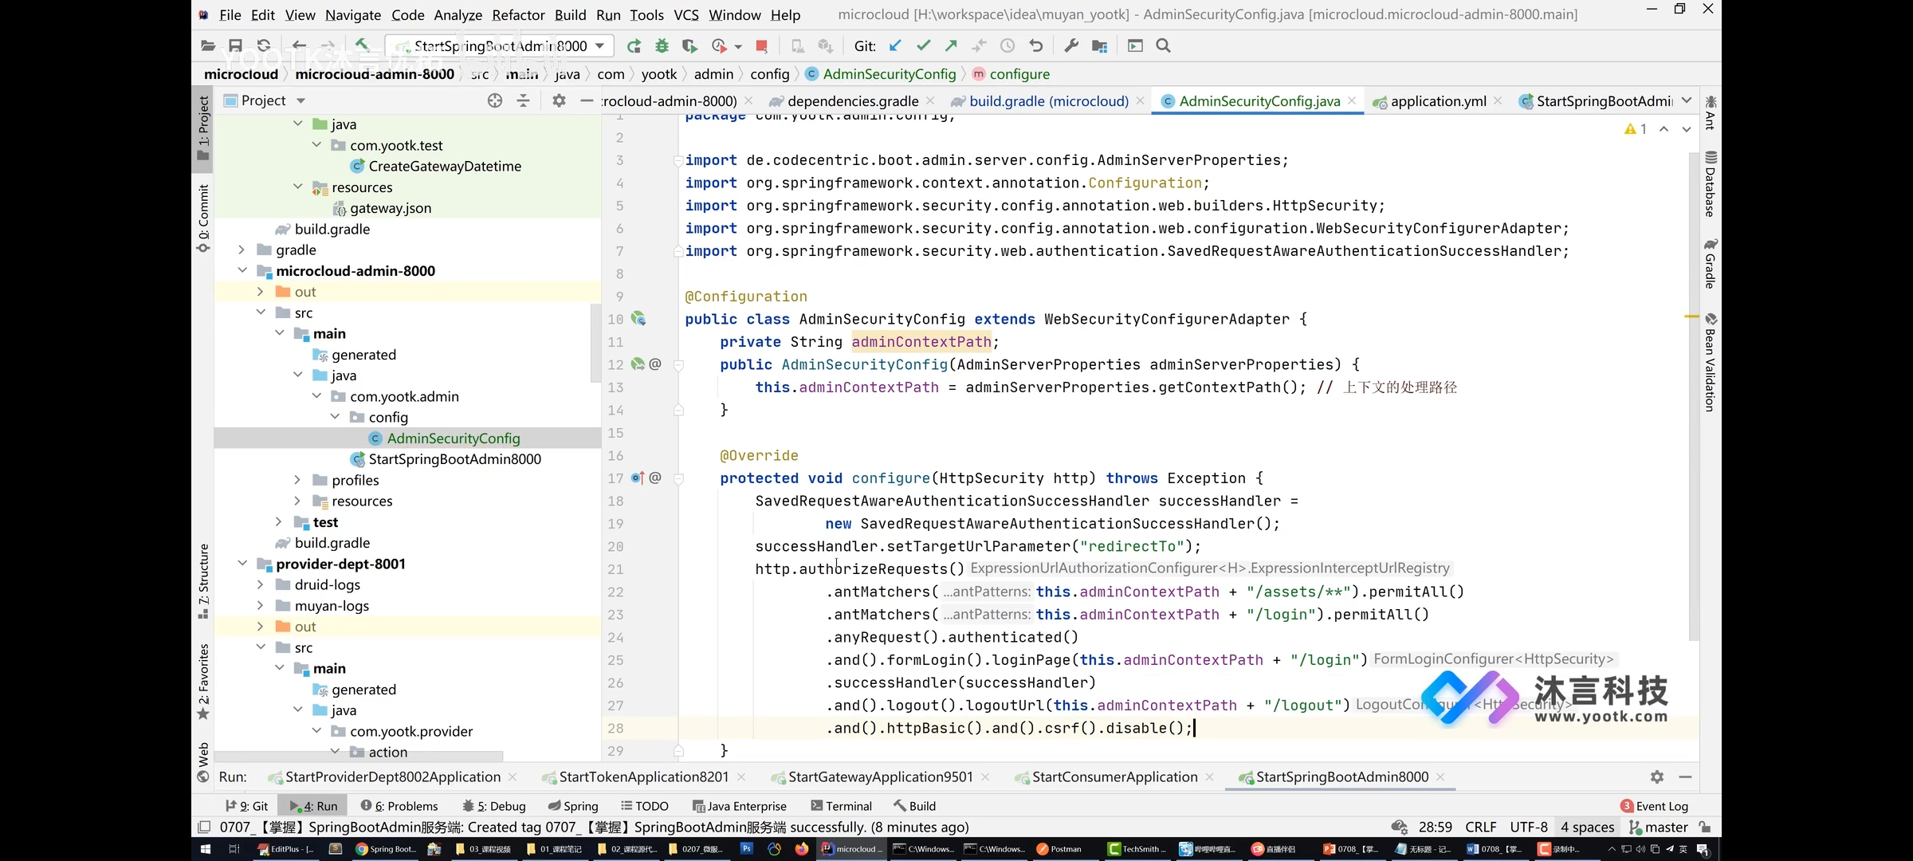Click UTF-8 encoding in status bar
Viewport: 1913px width, 861px height.
(x=1528, y=827)
